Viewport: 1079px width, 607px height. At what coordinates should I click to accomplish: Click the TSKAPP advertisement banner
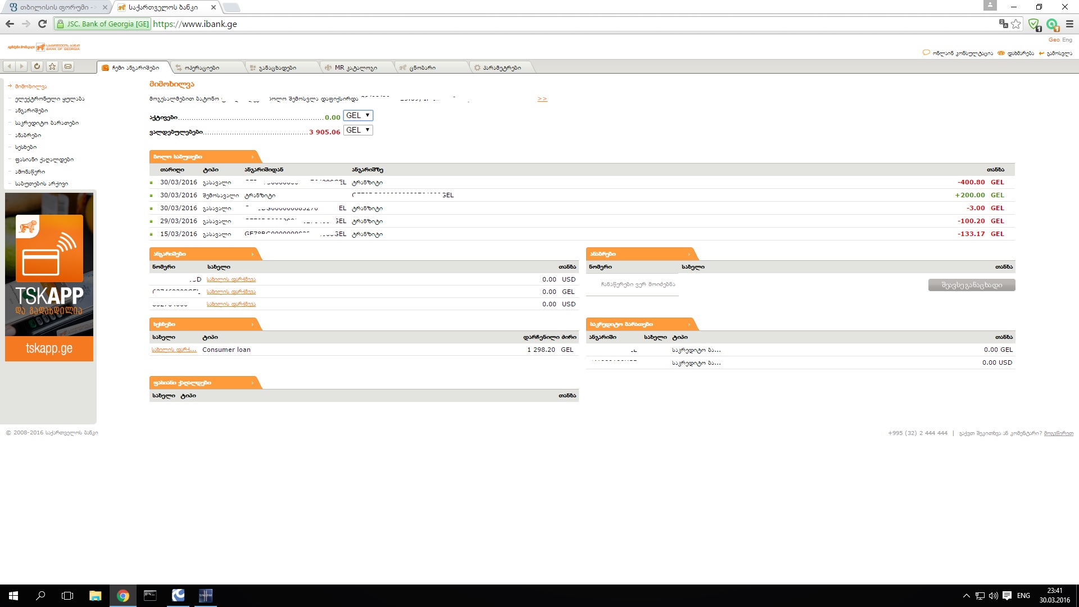pos(49,277)
